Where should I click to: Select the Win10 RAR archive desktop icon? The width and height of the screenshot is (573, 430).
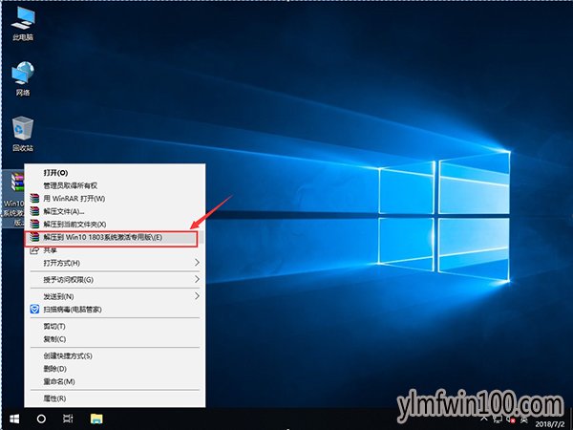click(13, 200)
